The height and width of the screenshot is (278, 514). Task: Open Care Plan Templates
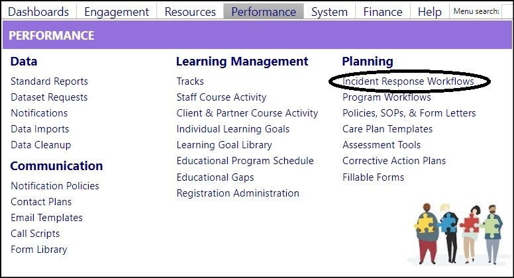point(387,129)
